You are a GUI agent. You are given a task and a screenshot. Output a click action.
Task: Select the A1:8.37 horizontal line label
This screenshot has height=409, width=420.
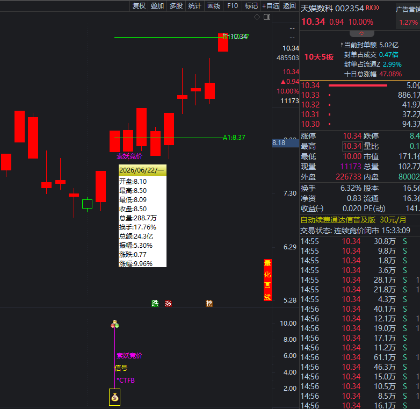(234, 138)
